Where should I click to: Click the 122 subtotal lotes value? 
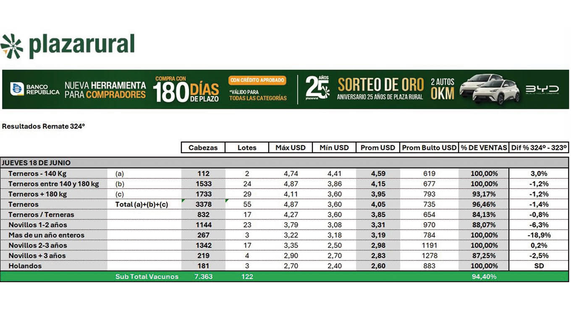[x=247, y=276]
